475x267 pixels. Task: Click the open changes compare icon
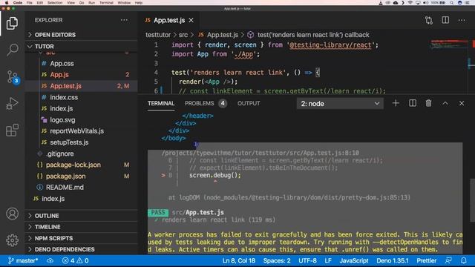tap(429, 20)
